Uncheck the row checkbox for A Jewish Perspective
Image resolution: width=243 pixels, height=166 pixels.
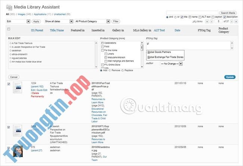(9, 127)
